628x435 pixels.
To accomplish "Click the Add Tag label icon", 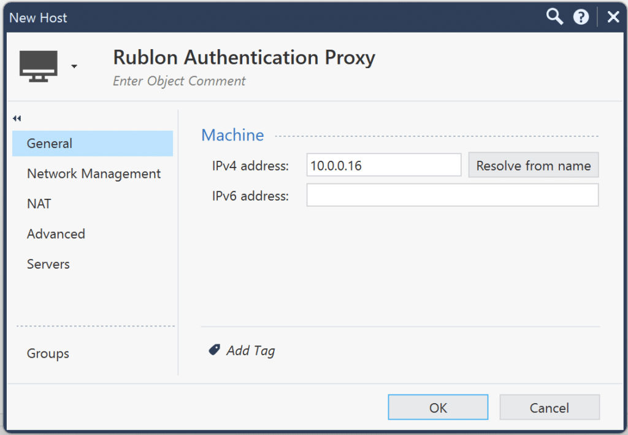I will pyautogui.click(x=214, y=350).
